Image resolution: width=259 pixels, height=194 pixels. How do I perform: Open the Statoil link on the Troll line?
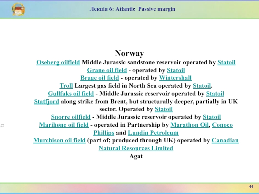[202, 86]
